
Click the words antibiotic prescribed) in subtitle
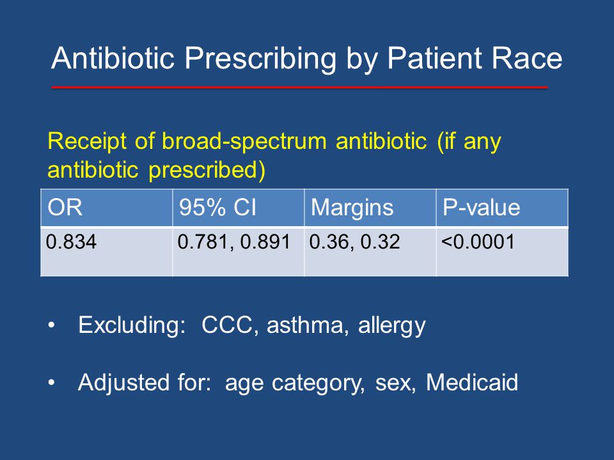(156, 171)
